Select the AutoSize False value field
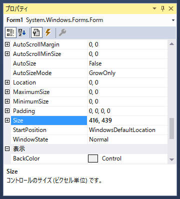Viewport: 180px width, 199px height. [x=127, y=63]
